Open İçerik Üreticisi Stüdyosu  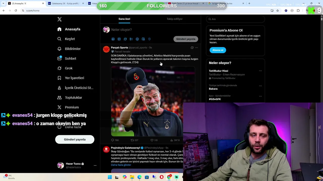75,88
